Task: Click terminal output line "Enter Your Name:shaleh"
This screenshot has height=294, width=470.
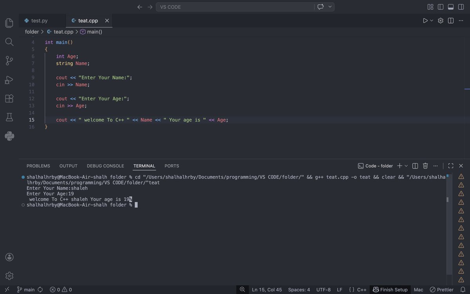Action: tap(57, 188)
